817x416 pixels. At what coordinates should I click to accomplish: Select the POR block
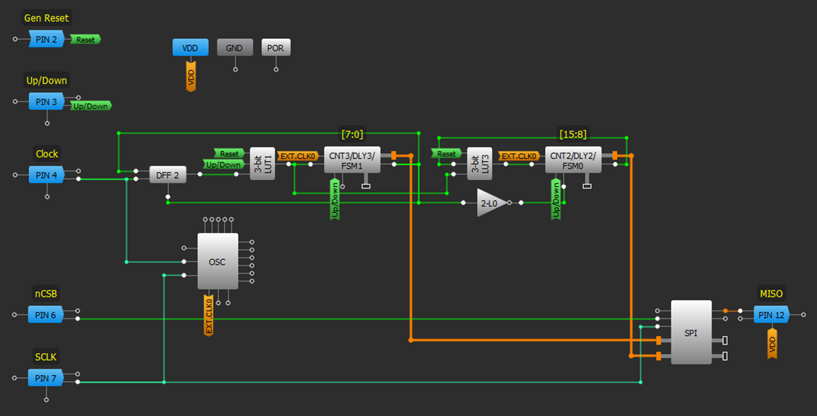click(x=276, y=48)
